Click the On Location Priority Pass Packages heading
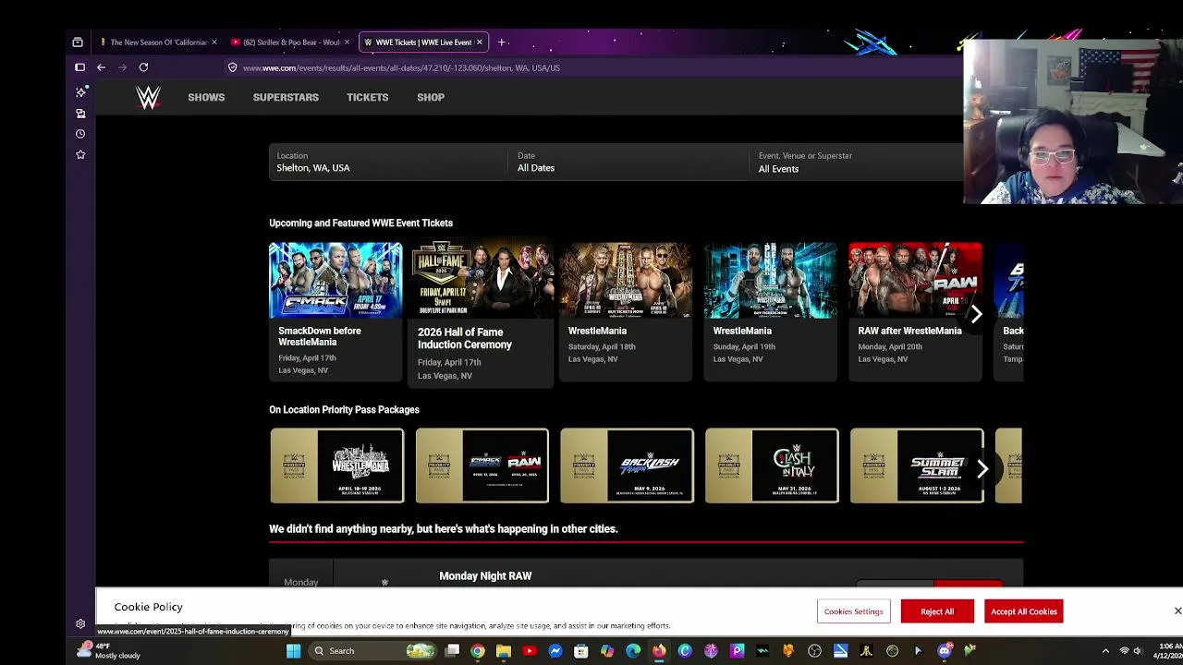 click(x=344, y=409)
